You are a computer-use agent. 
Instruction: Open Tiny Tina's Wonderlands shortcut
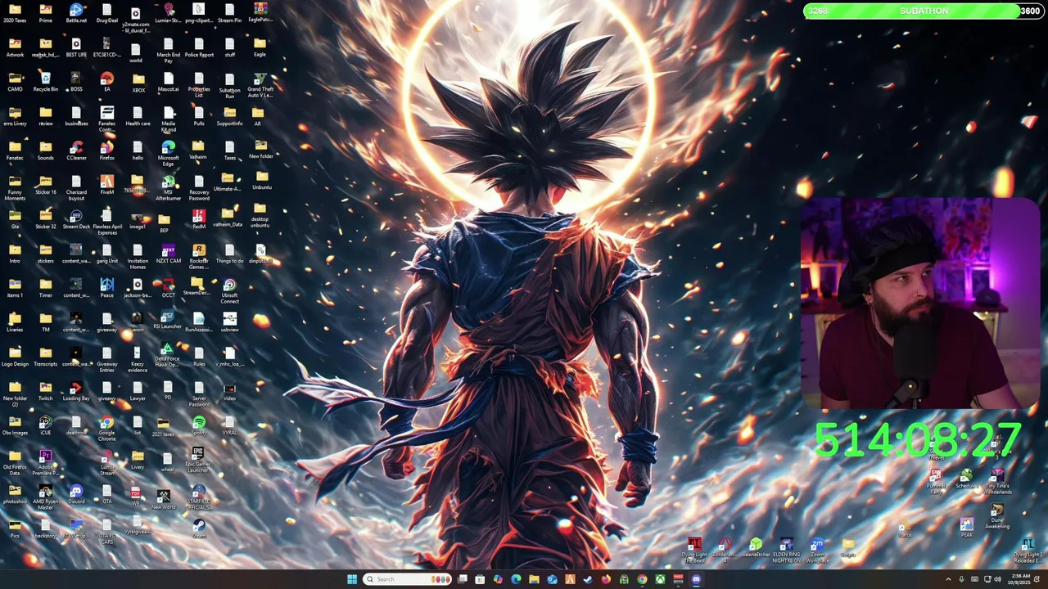point(997,481)
